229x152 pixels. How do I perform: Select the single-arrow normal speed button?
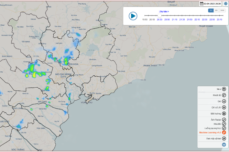[x=211, y=11]
